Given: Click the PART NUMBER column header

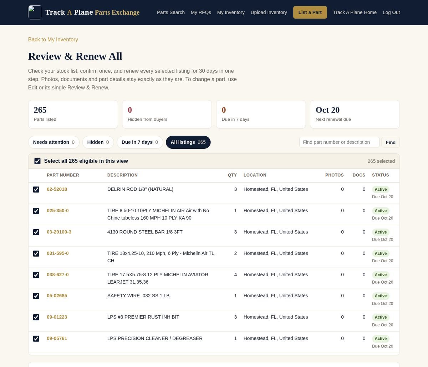Looking at the screenshot, I should (63, 175).
